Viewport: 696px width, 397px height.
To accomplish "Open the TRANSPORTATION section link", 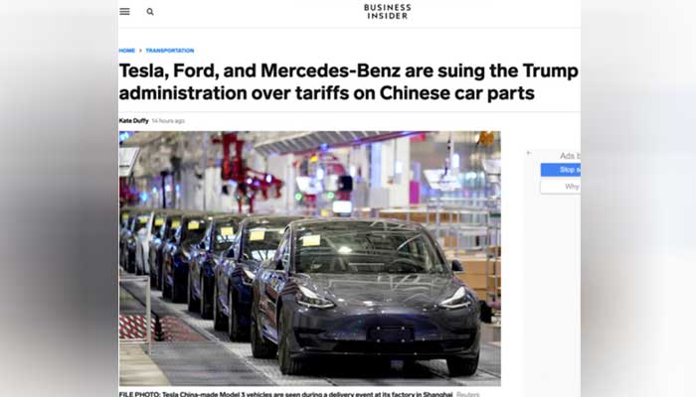I will tap(170, 51).
